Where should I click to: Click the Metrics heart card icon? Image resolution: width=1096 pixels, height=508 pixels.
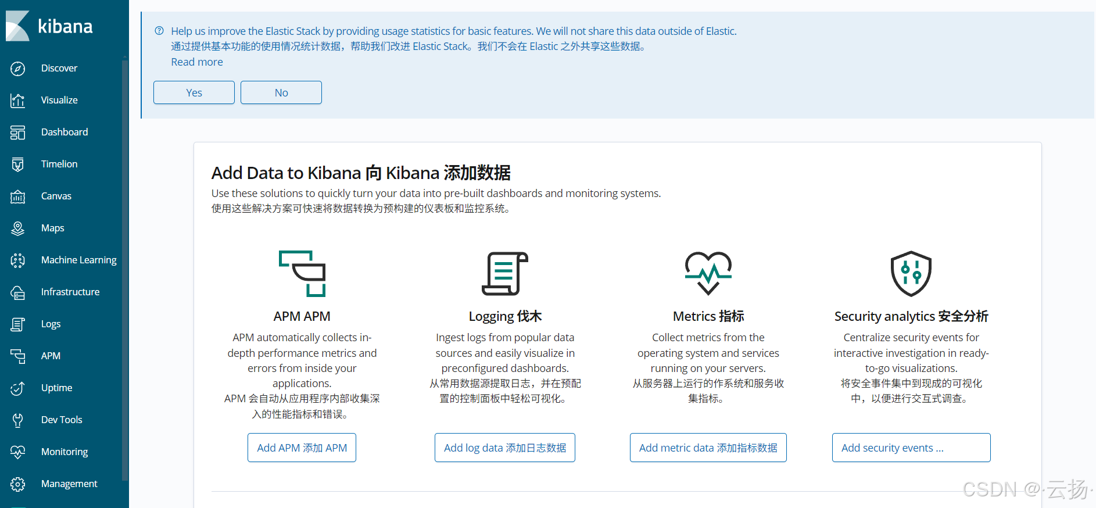point(708,273)
